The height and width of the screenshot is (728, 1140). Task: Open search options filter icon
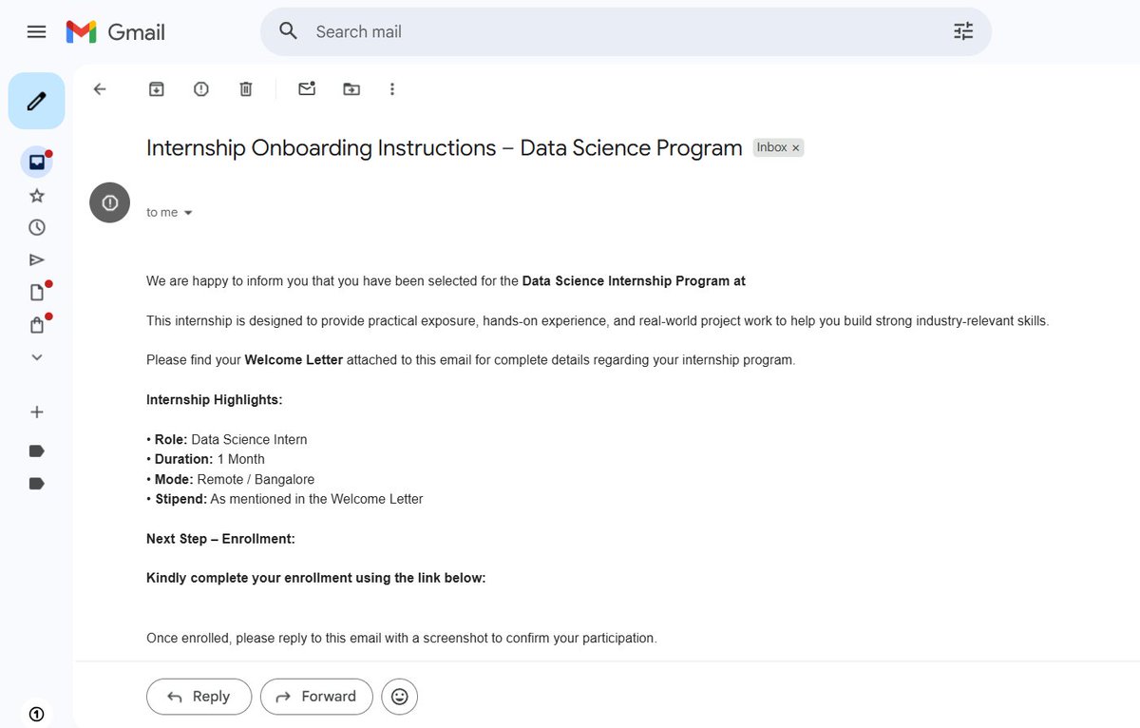[963, 31]
